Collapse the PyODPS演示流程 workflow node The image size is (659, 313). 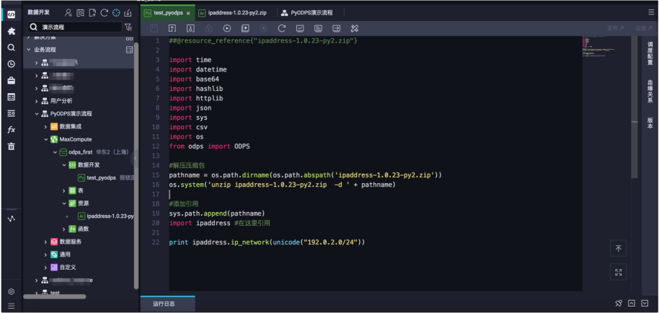36,114
